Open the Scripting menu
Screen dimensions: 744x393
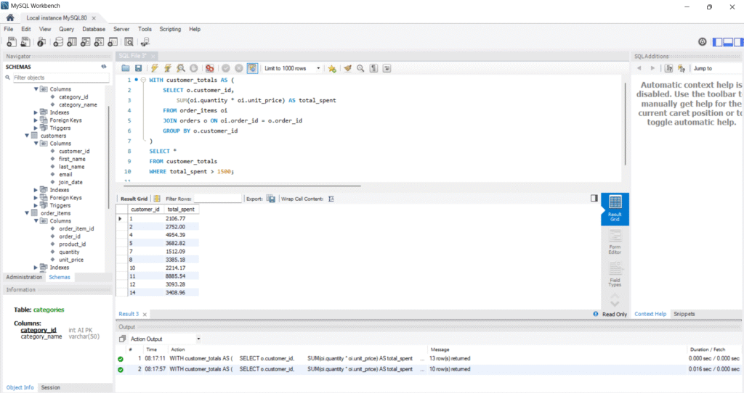click(170, 29)
